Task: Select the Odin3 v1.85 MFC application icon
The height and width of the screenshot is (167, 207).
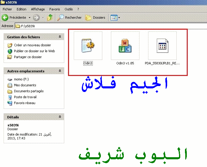Action: click(125, 46)
